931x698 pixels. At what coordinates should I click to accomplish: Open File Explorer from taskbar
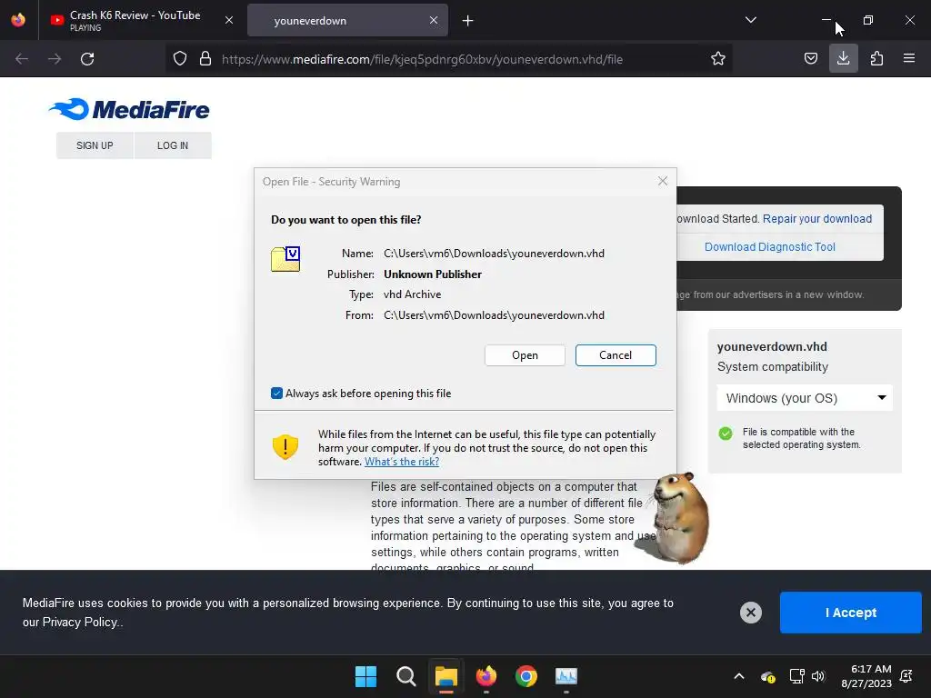pos(445,676)
